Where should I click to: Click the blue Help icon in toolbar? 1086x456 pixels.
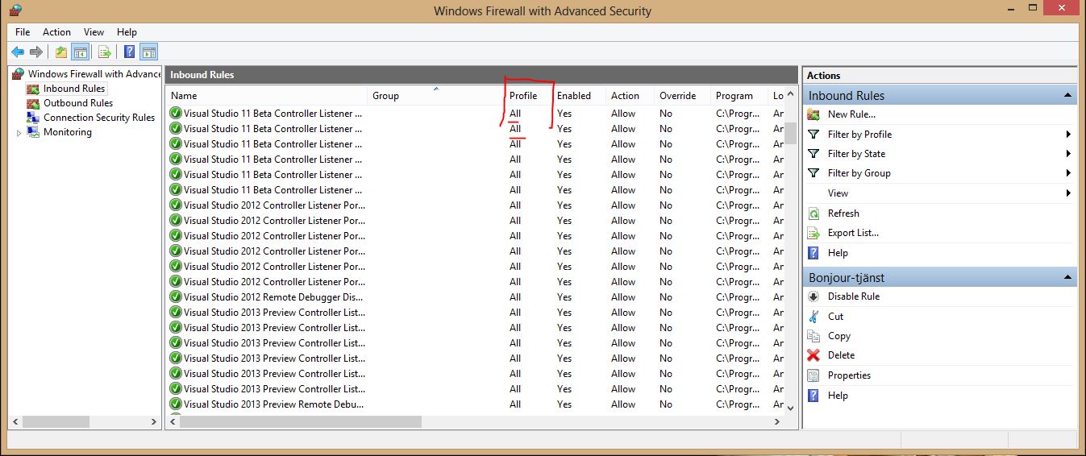129,52
